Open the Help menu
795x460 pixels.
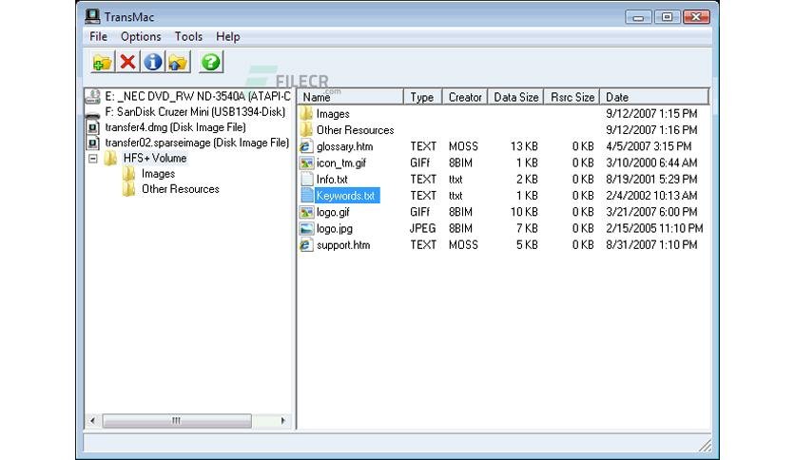tap(227, 36)
